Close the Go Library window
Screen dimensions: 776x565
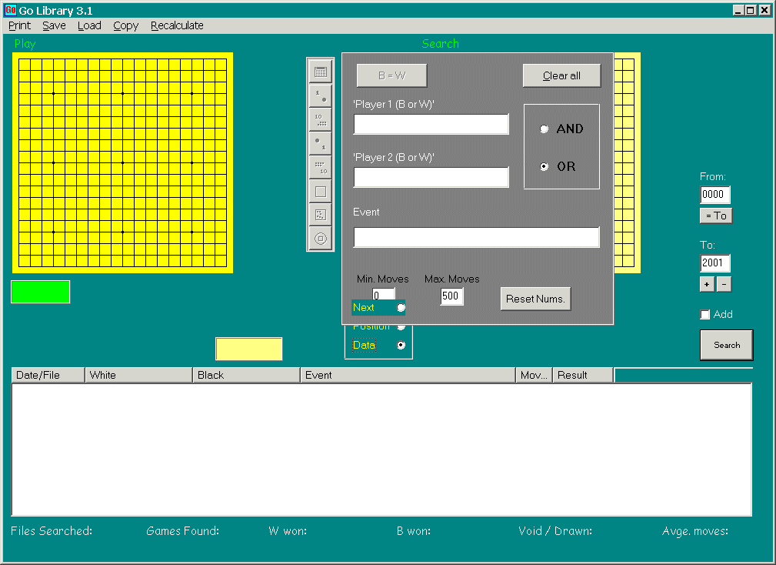point(764,10)
